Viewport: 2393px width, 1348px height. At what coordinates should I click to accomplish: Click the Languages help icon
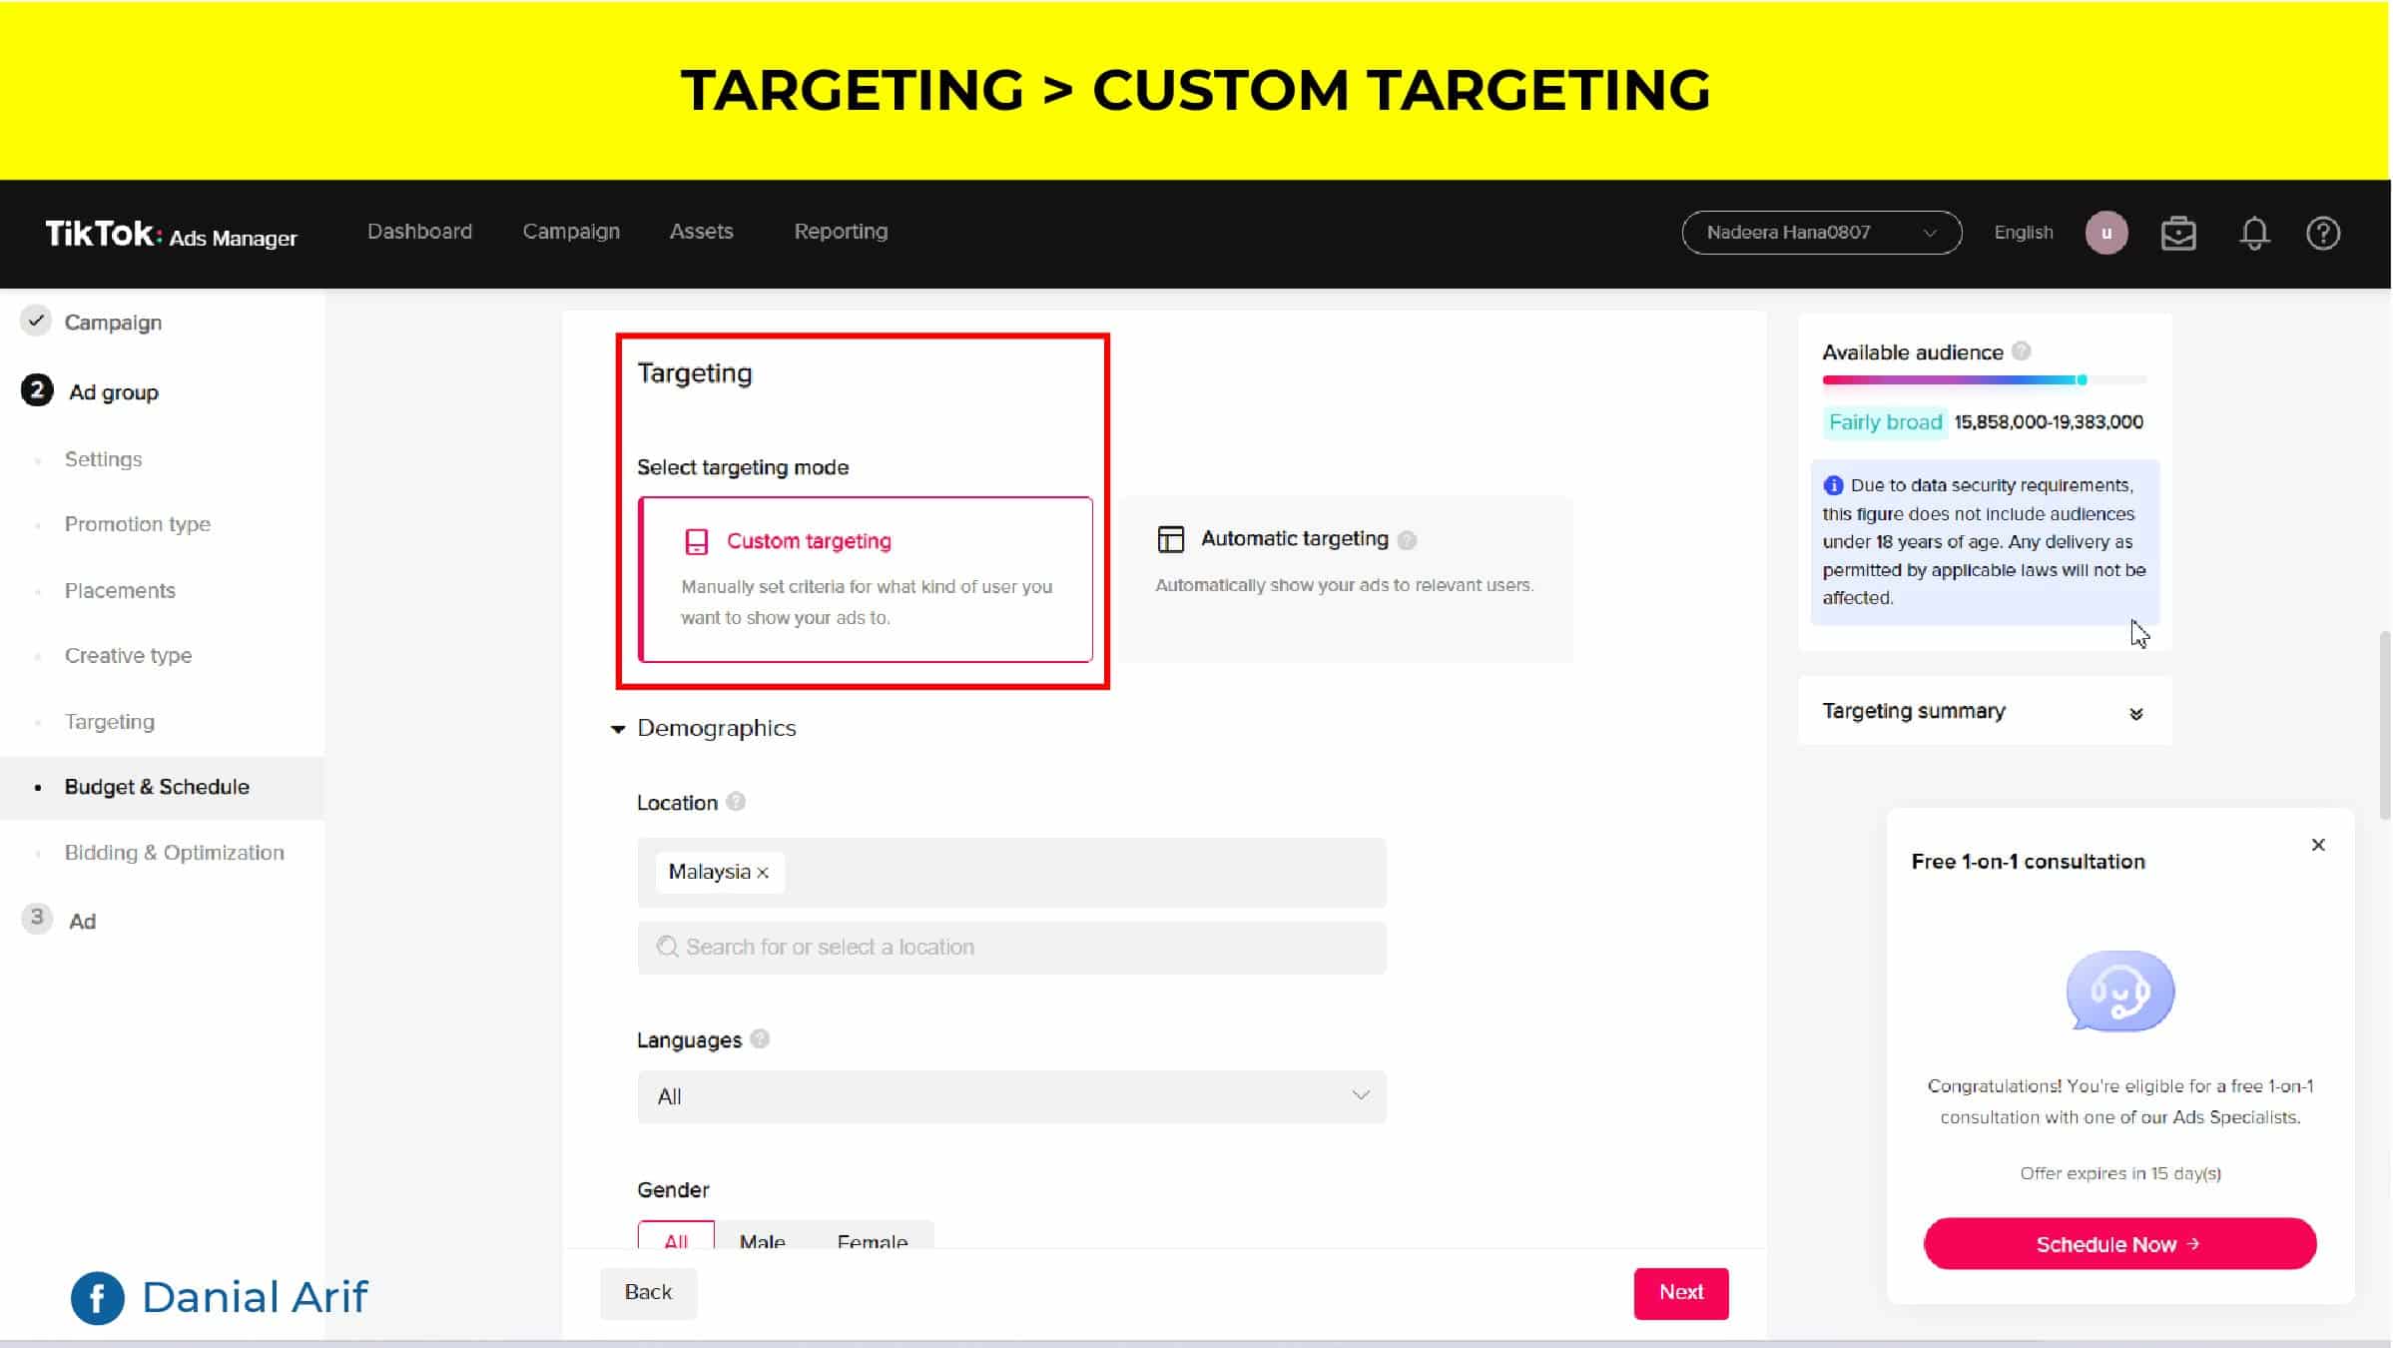tap(760, 1039)
